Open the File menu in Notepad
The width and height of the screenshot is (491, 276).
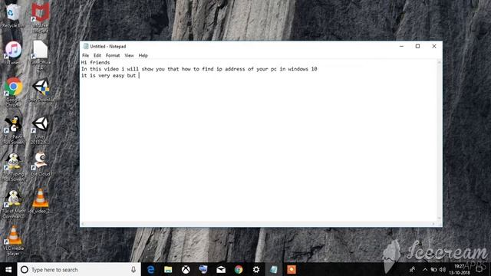(x=85, y=55)
